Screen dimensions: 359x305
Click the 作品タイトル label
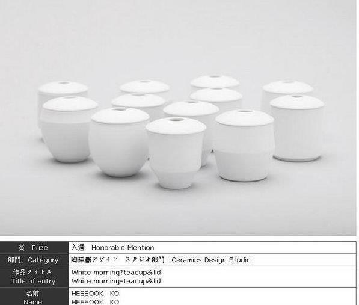coord(32,272)
